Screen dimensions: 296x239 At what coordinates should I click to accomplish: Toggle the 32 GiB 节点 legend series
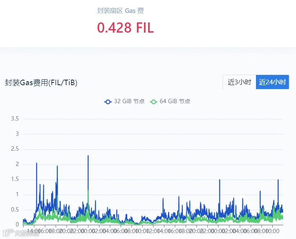(x=124, y=101)
